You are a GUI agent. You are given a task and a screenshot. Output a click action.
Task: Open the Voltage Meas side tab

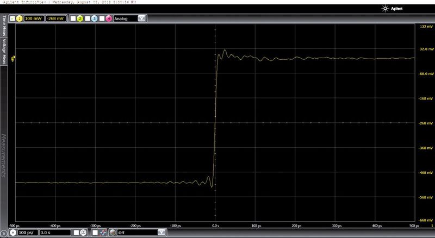(x=4, y=51)
